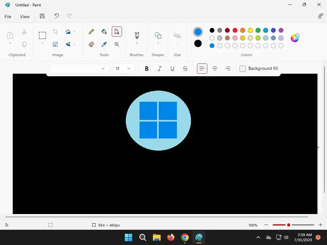The width and height of the screenshot is (327, 245).
Task: Select Color 2 black circle
Action: [198, 43]
